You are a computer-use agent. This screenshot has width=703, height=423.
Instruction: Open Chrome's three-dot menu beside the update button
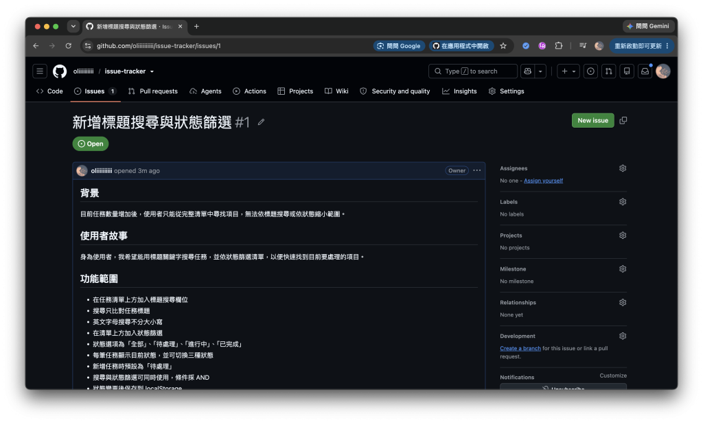tap(667, 46)
